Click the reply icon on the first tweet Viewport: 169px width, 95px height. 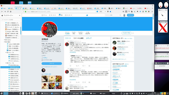point(71,66)
